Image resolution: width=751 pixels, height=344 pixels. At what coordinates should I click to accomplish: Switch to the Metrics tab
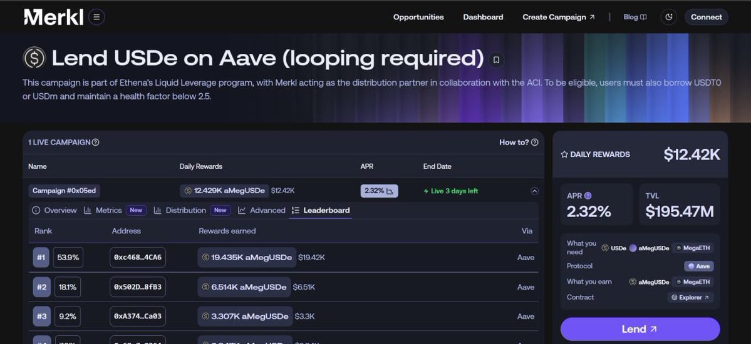[115, 210]
